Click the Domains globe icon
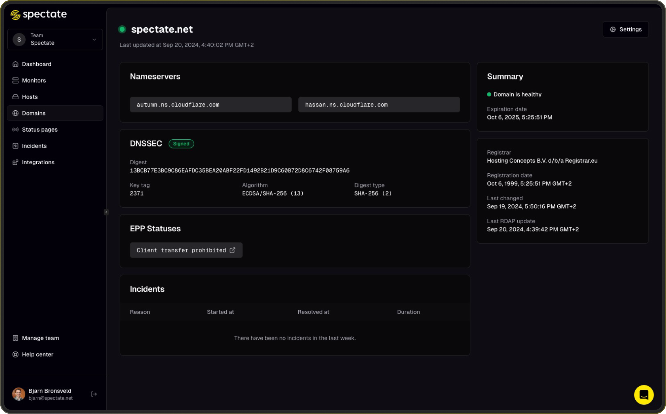The image size is (666, 414). pos(15,113)
